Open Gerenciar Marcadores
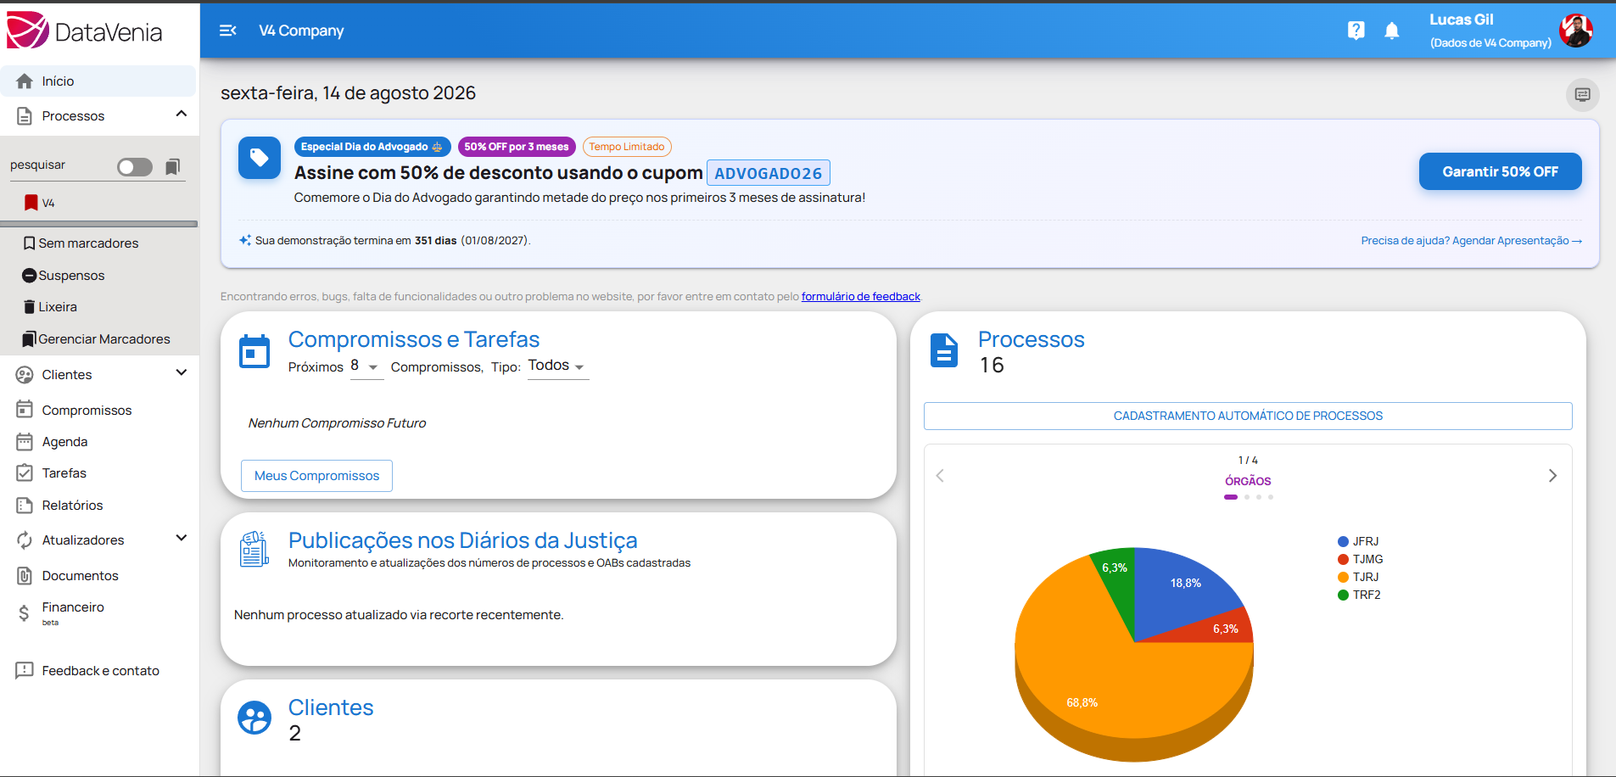The height and width of the screenshot is (777, 1616). (x=97, y=339)
